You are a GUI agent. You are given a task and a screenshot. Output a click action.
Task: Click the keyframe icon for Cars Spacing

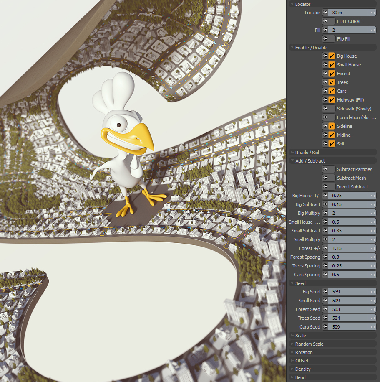tap(325, 275)
